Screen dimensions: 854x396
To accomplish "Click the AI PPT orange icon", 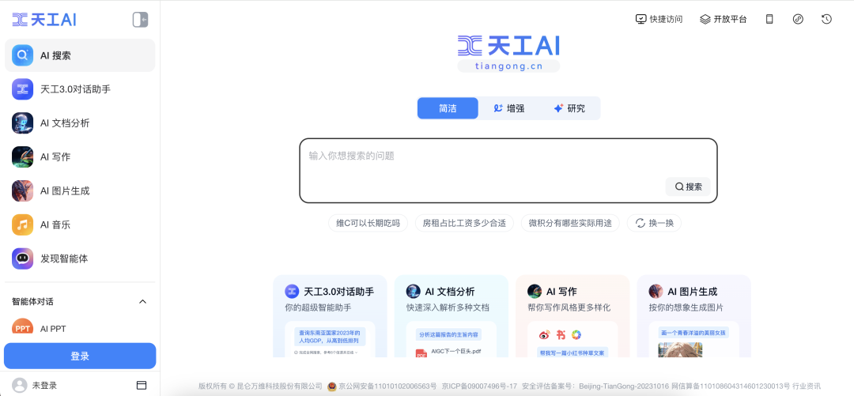I will pyautogui.click(x=22, y=327).
